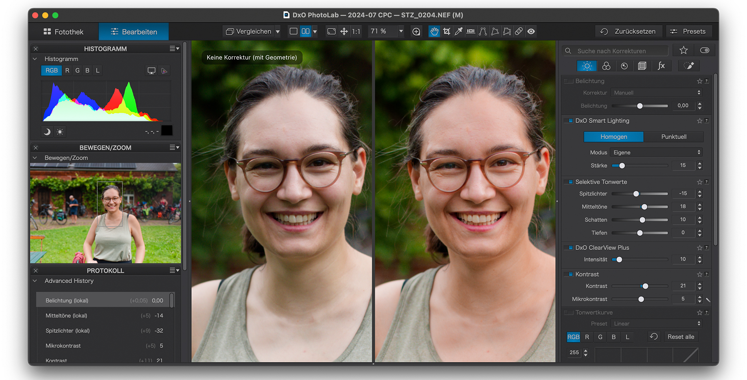Click the Zurücksetzen button
Screen dimensions: 747x380
click(x=629, y=31)
